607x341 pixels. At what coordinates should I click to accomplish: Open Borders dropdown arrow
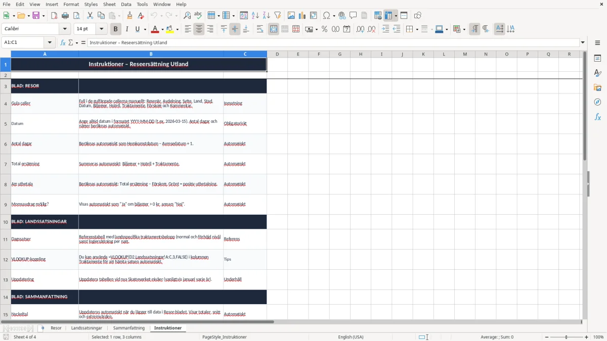[x=416, y=29]
